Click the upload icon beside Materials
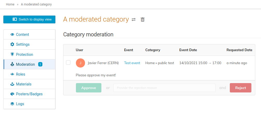The height and width of the screenshot is (114, 261). click(12, 84)
